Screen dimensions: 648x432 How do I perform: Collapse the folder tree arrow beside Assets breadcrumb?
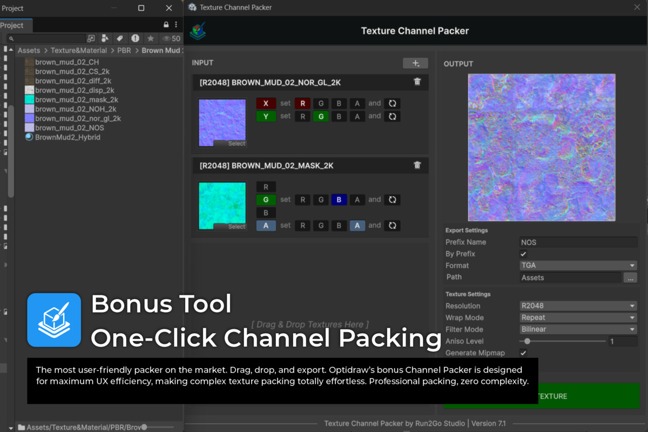click(x=11, y=50)
